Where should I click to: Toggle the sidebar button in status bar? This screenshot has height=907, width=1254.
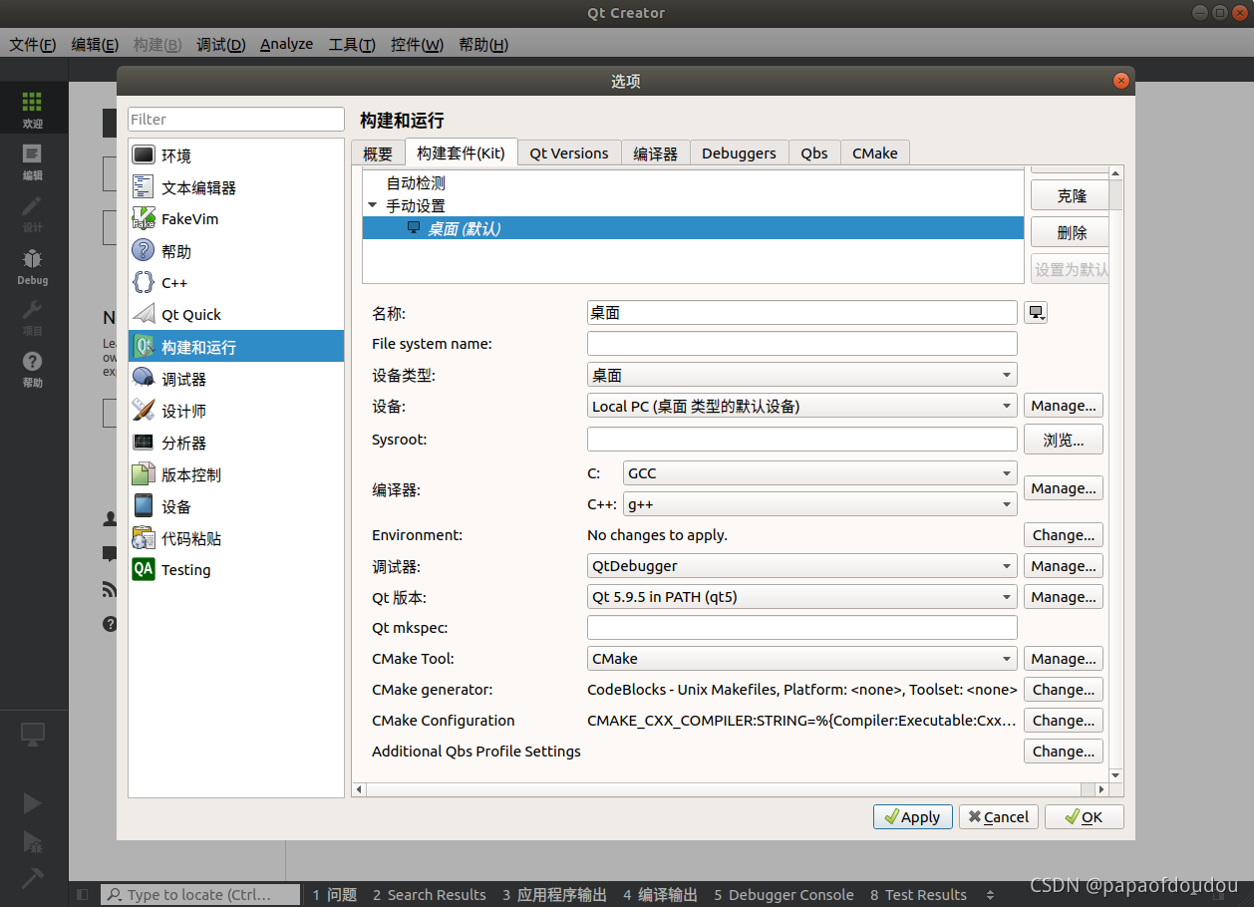(x=83, y=895)
